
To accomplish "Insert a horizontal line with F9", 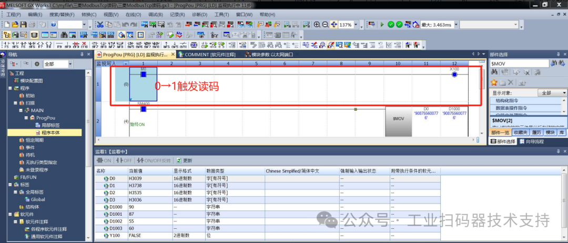I will pyautogui.click(x=59, y=46).
